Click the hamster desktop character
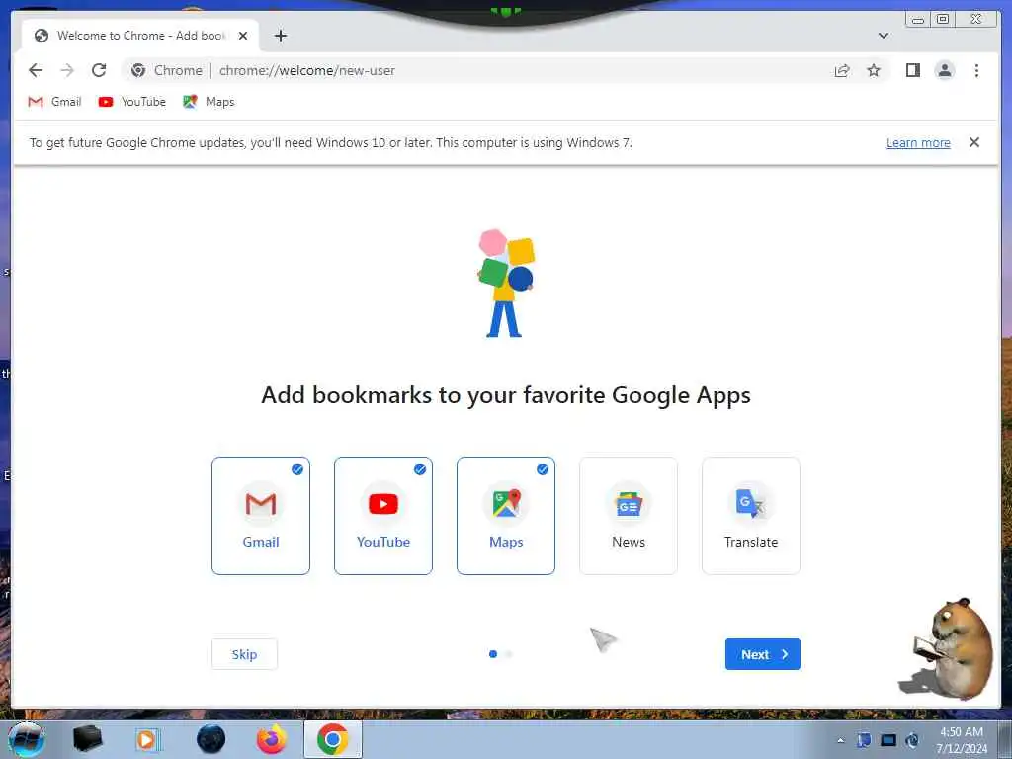 pos(948,648)
